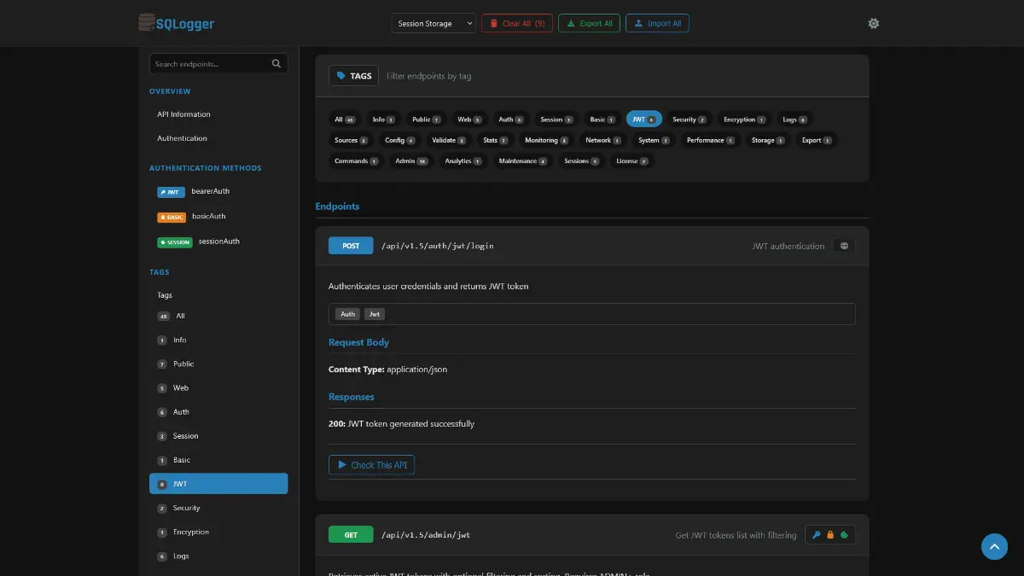Image resolution: width=1024 pixels, height=576 pixels.
Task: Click the JWT badge for bearerAuth
Action: pos(171,192)
